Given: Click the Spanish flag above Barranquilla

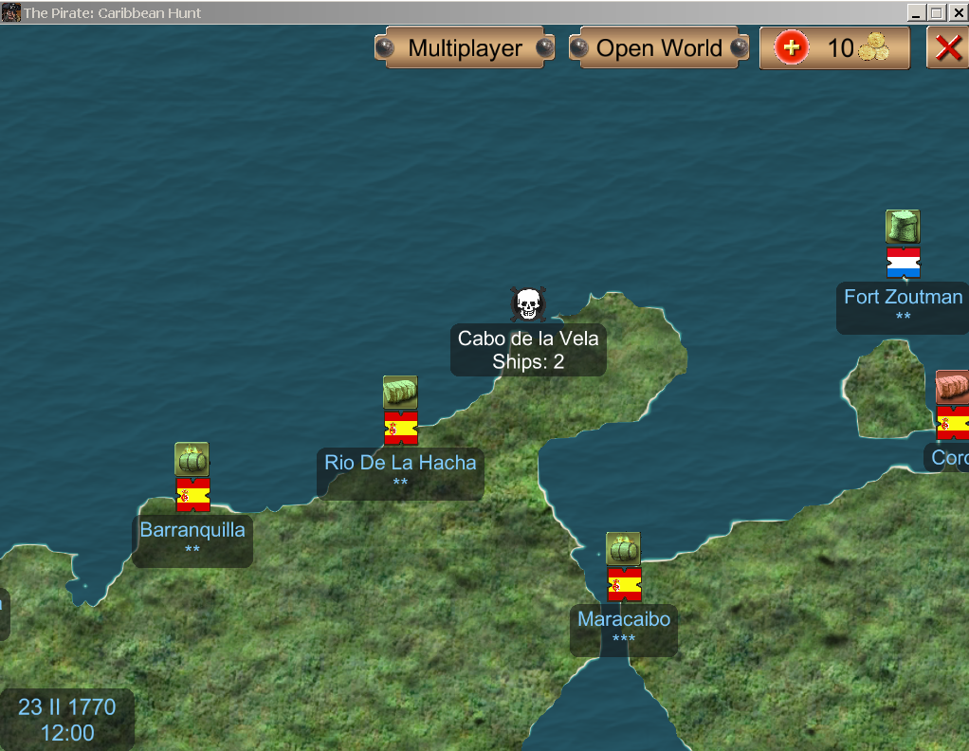Looking at the screenshot, I should pyautogui.click(x=192, y=495).
